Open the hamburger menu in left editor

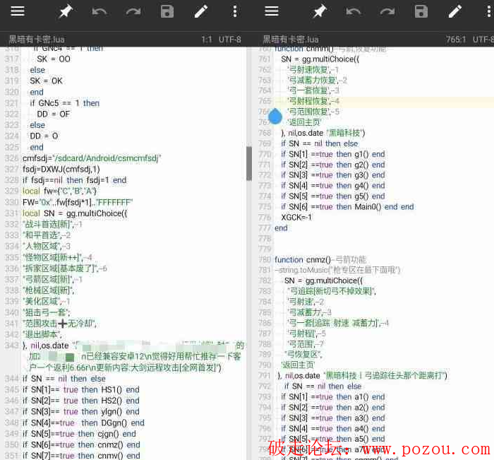(x=18, y=11)
